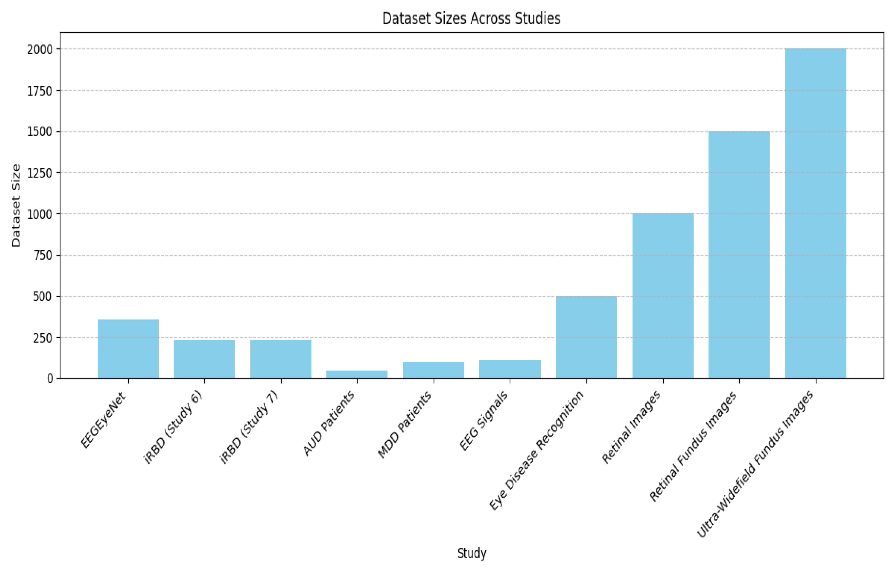Click the iRBD (Study 6) bar
The height and width of the screenshot is (569, 892).
tap(204, 359)
